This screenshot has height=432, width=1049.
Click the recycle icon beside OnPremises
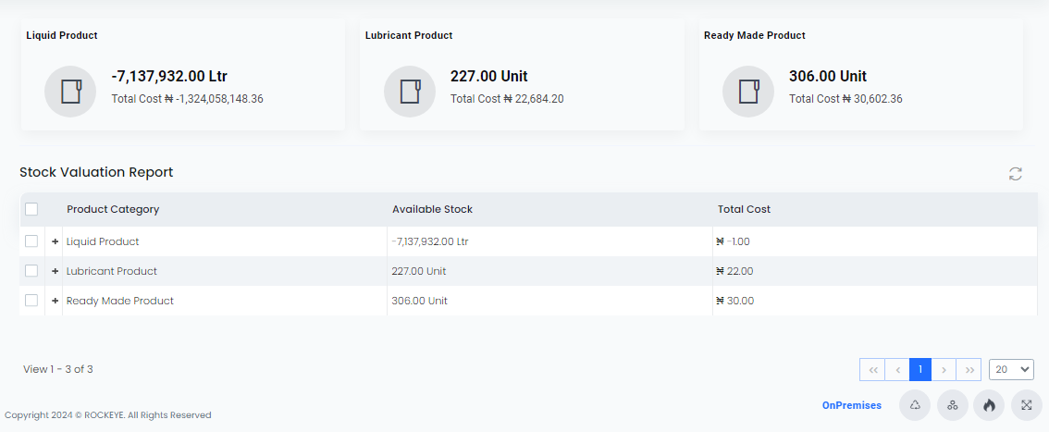click(915, 405)
